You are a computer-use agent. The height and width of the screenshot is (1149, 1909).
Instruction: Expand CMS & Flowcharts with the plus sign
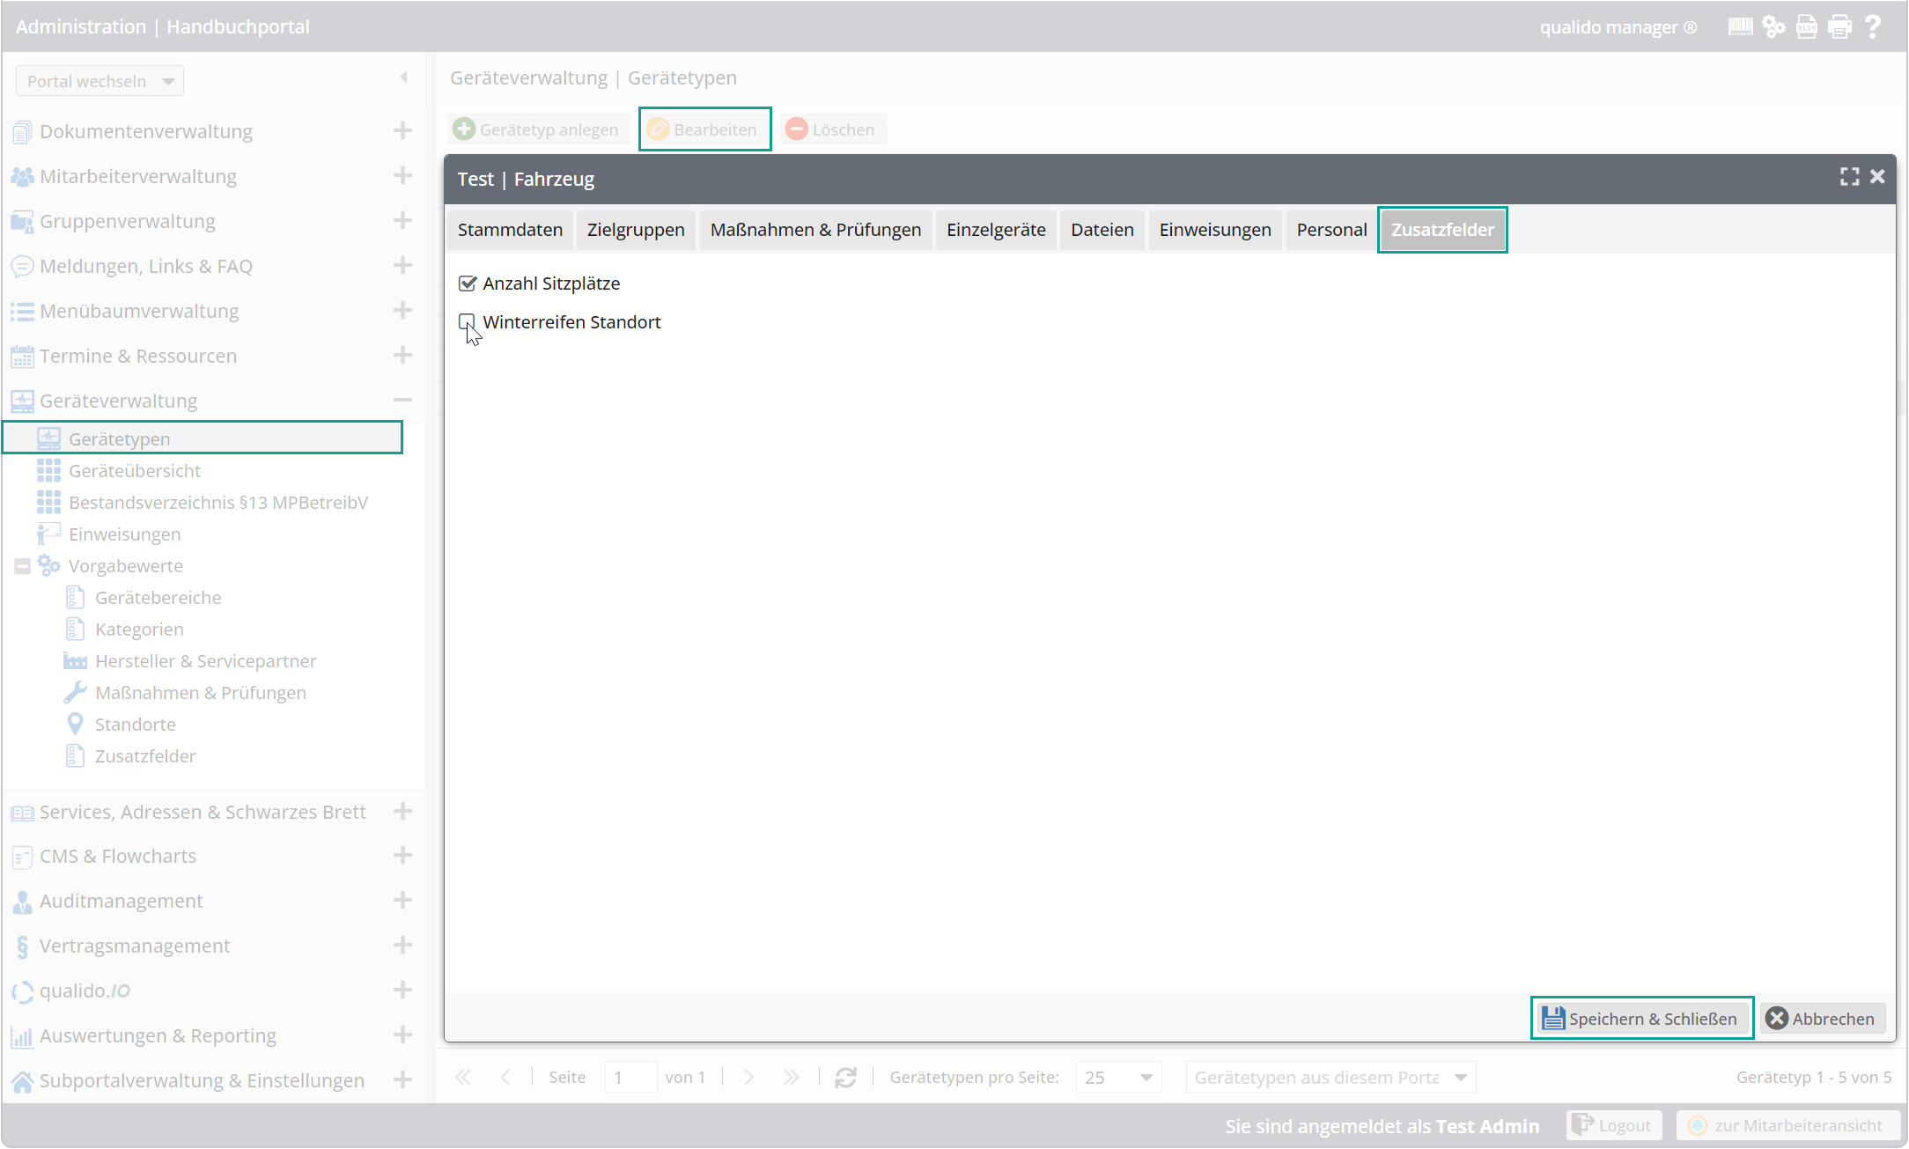(x=402, y=856)
